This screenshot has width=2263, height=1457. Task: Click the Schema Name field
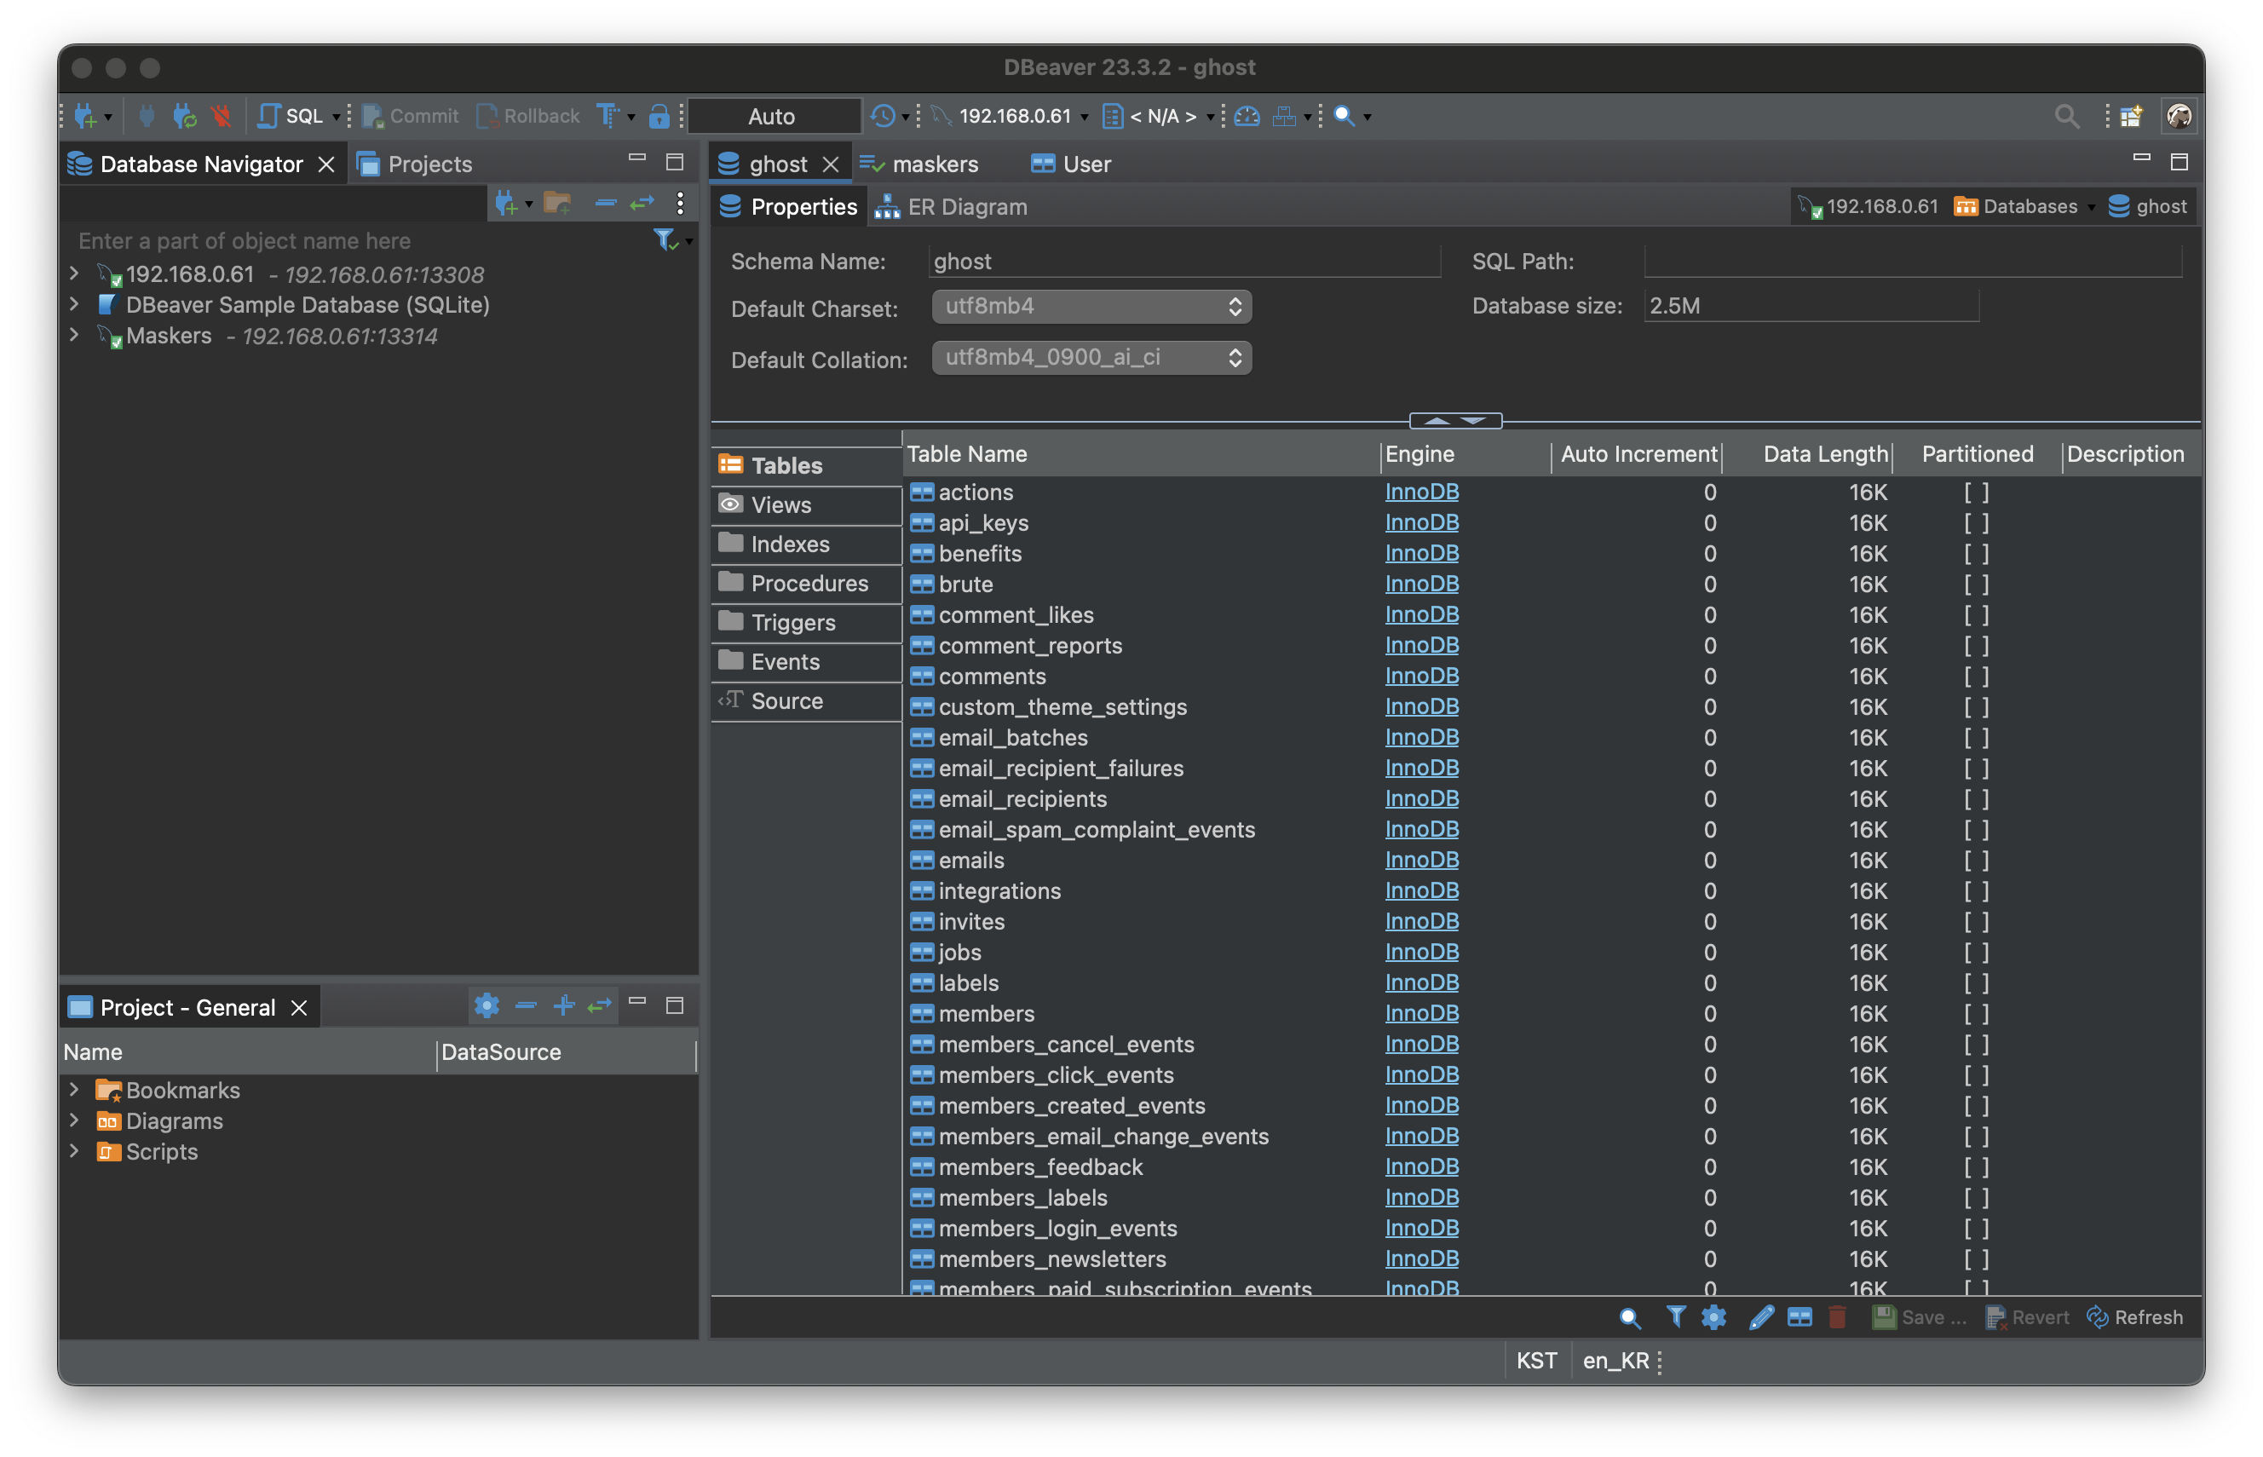[1184, 261]
